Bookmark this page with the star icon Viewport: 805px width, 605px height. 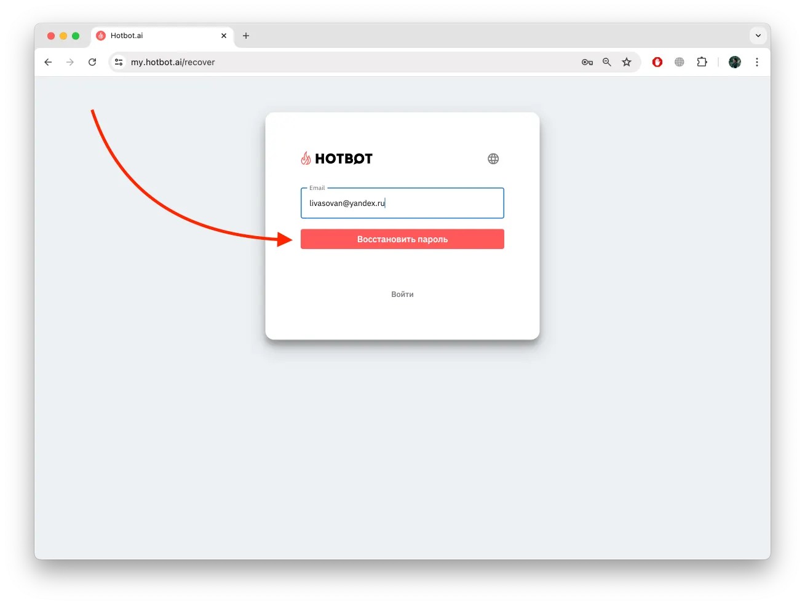tap(627, 62)
